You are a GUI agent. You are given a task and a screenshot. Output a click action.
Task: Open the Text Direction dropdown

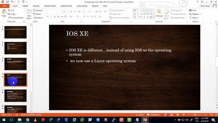117,10
